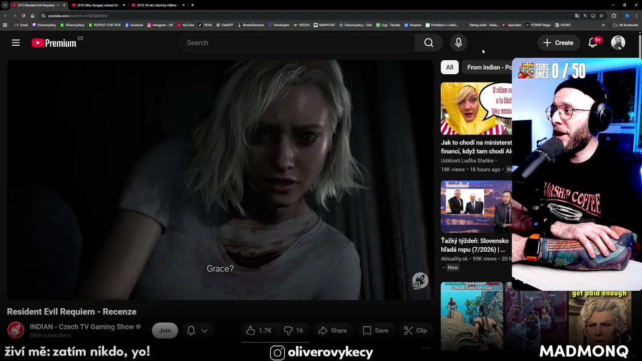Open the Keymailer bookmark
This screenshot has height=361, width=642.
512,25
